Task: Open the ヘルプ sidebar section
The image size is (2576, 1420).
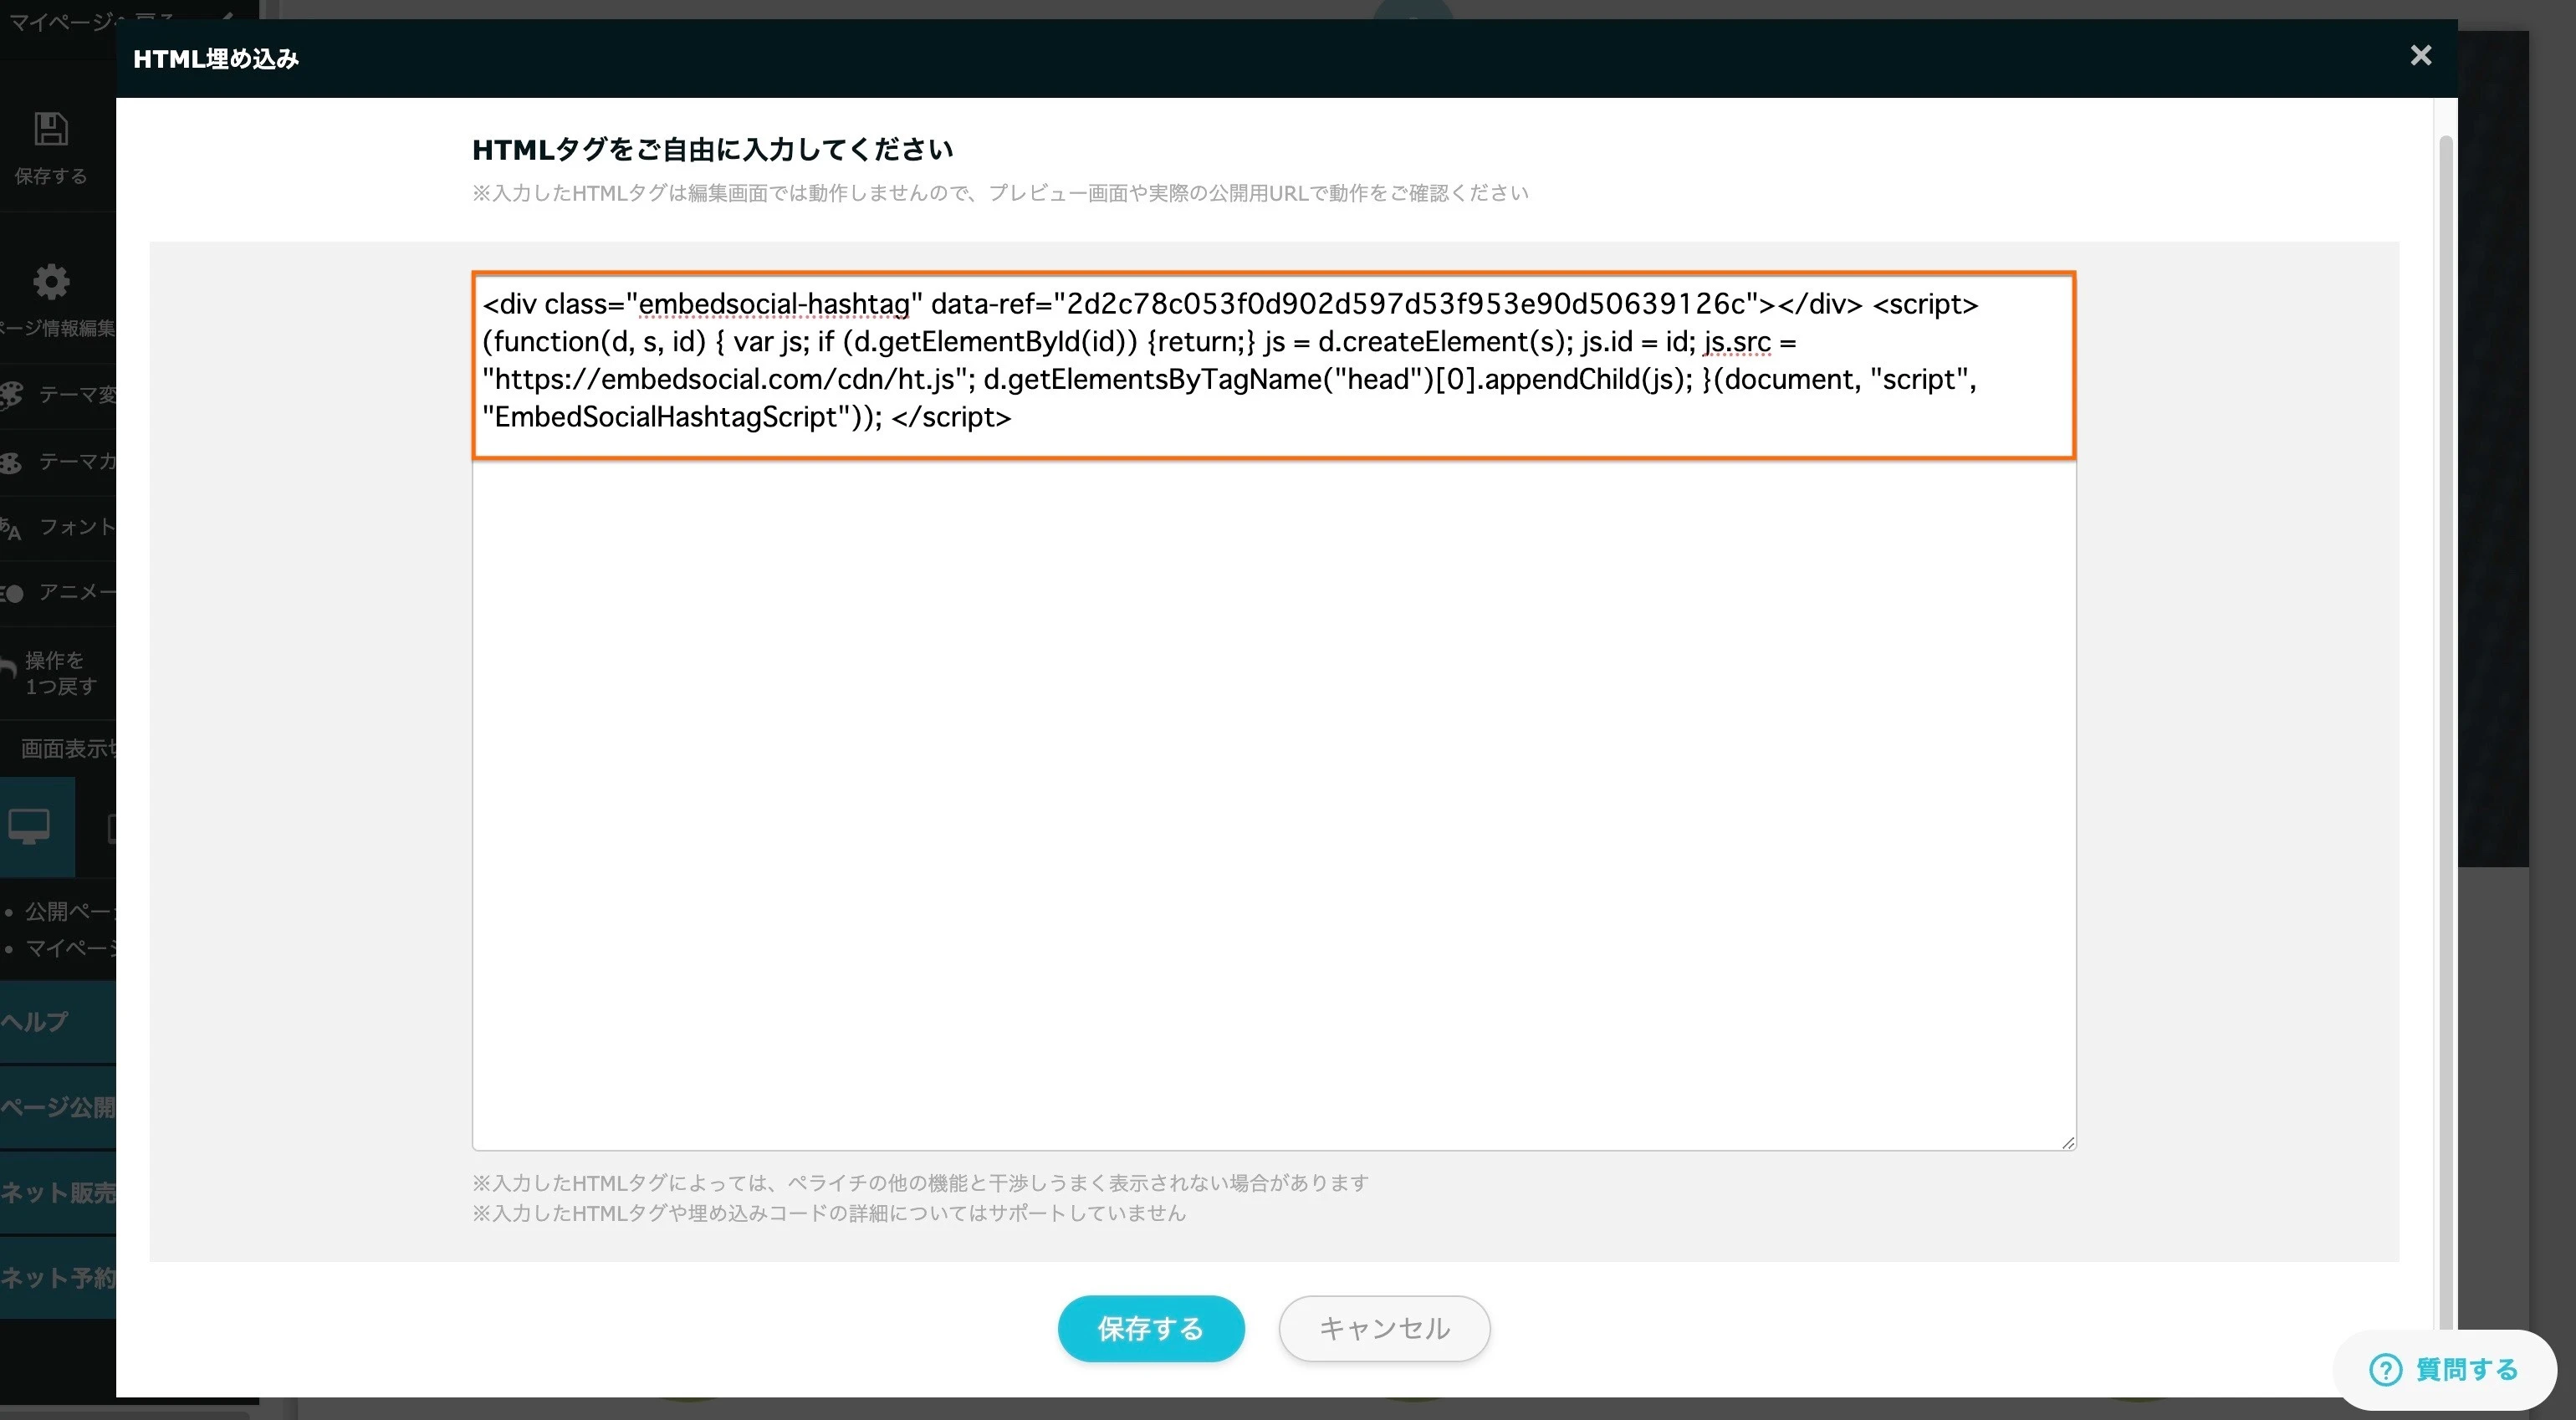Action: (58, 1021)
